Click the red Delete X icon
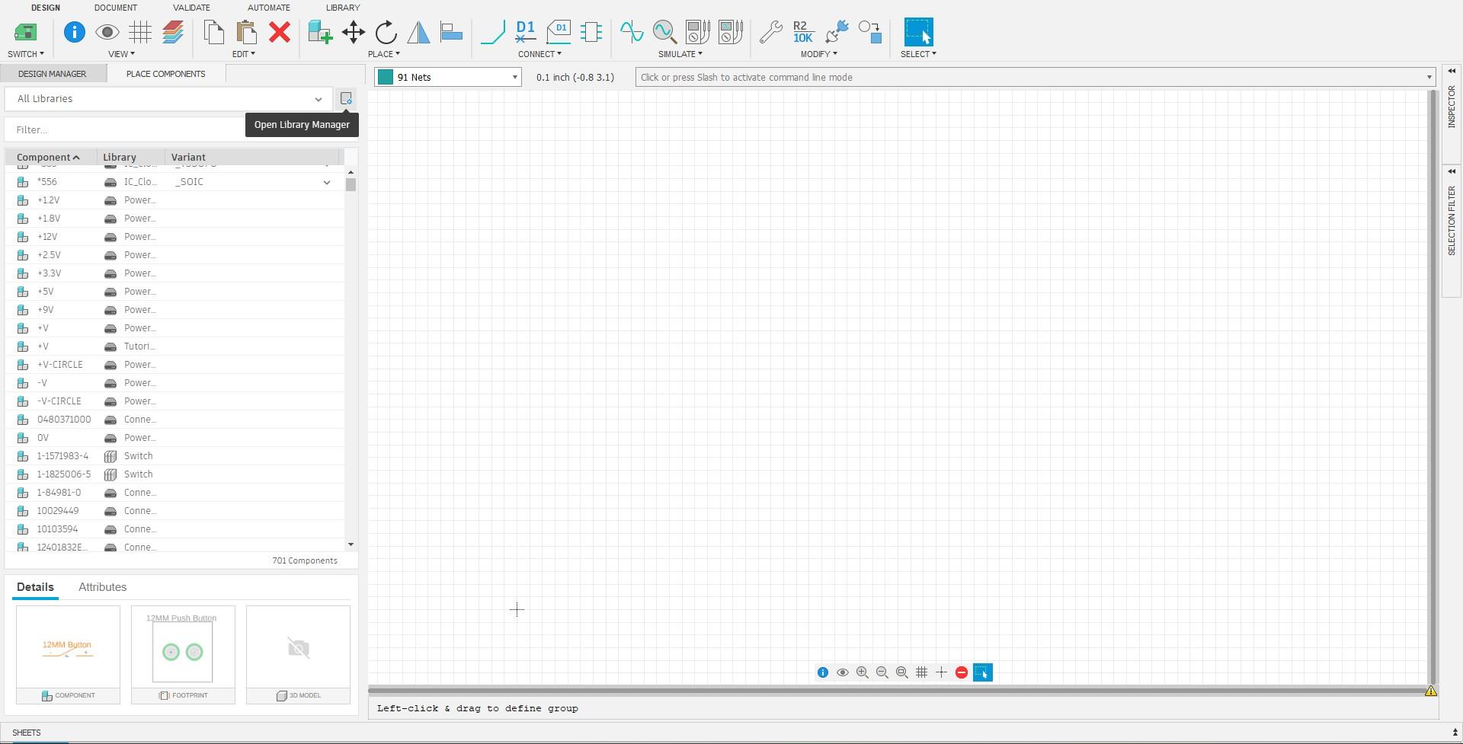Screen dimensions: 1463x744 pyautogui.click(x=280, y=32)
